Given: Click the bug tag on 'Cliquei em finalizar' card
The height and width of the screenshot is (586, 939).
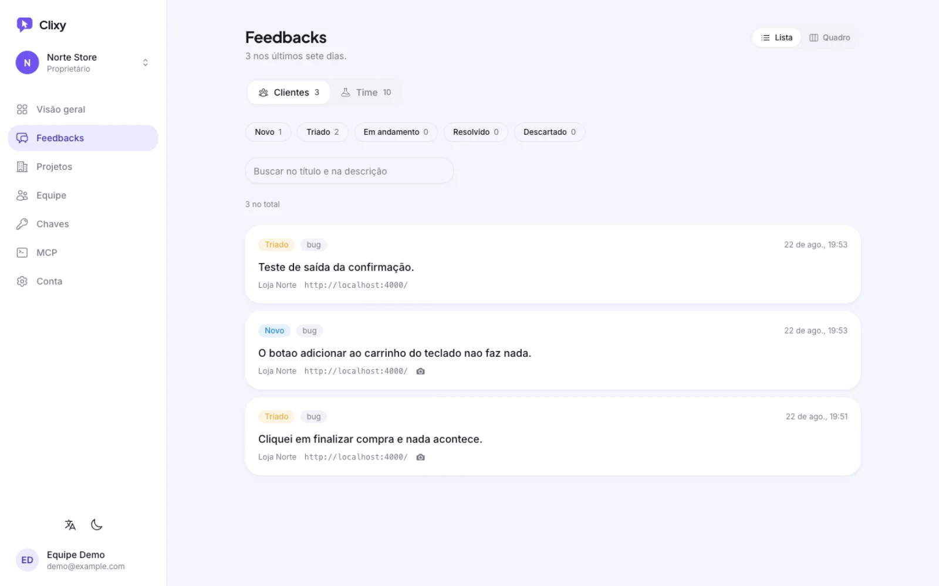Looking at the screenshot, I should (x=313, y=417).
